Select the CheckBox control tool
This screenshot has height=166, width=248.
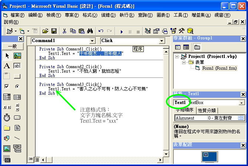7,87
